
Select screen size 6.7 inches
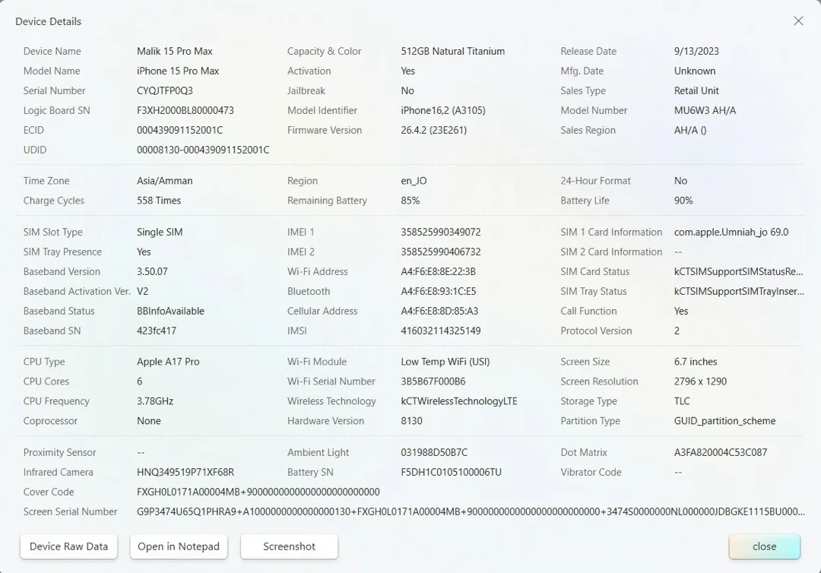point(696,362)
